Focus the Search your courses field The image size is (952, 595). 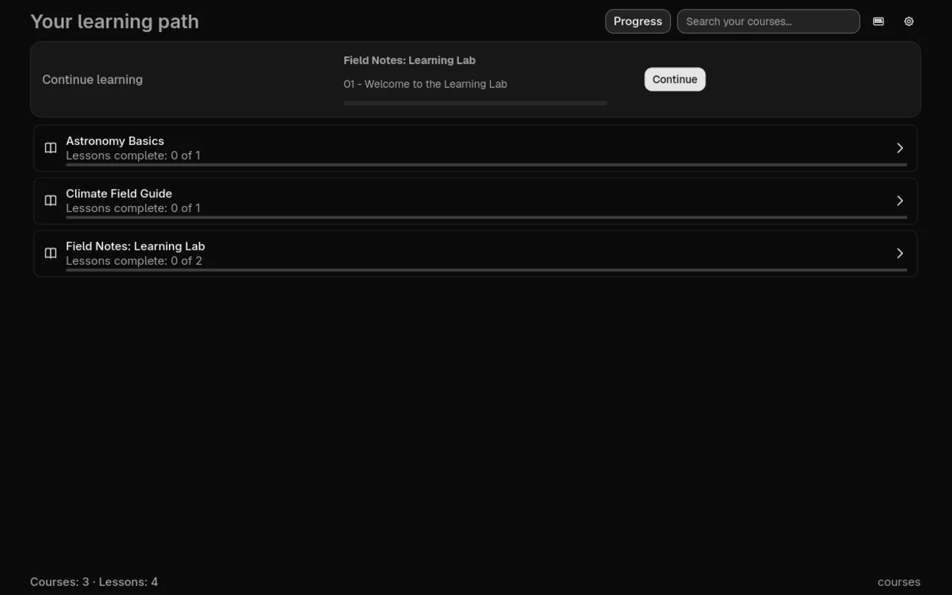point(768,22)
